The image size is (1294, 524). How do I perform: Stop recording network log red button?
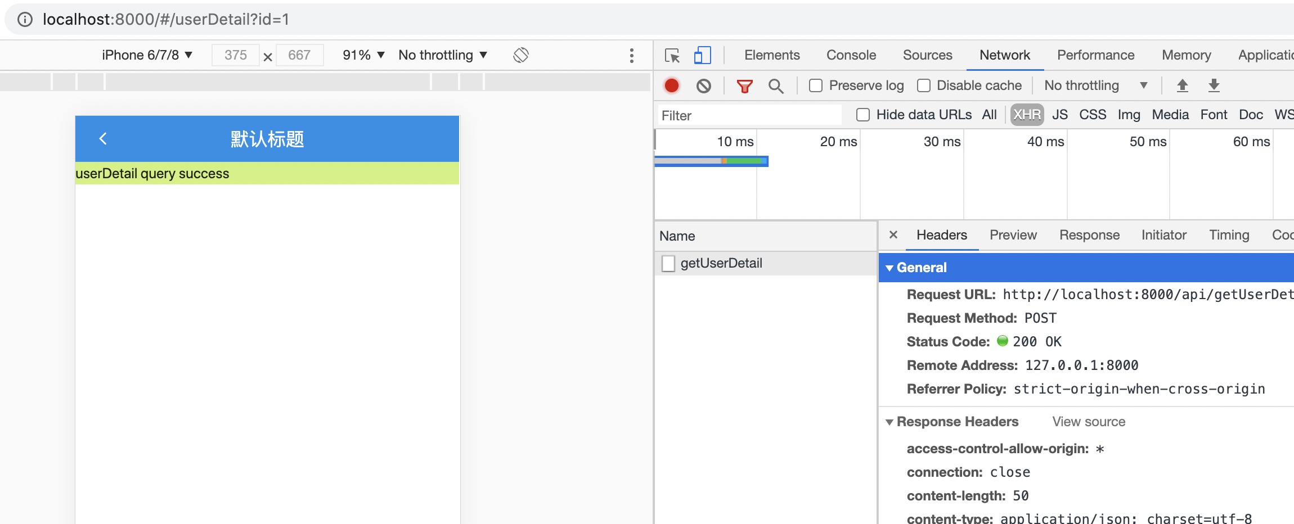[x=672, y=85]
